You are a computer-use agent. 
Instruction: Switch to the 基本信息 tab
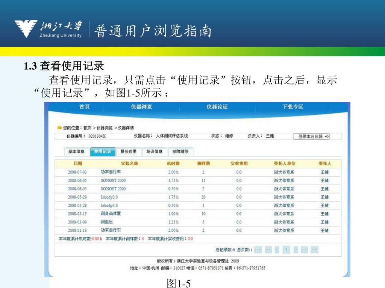tap(76, 151)
